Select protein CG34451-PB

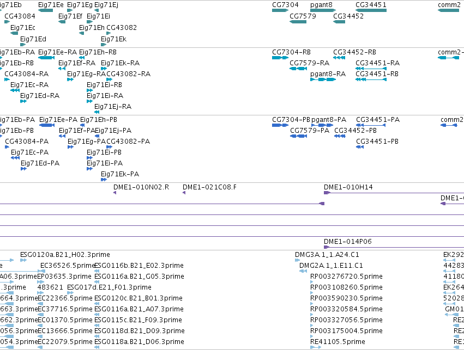tap(377, 142)
